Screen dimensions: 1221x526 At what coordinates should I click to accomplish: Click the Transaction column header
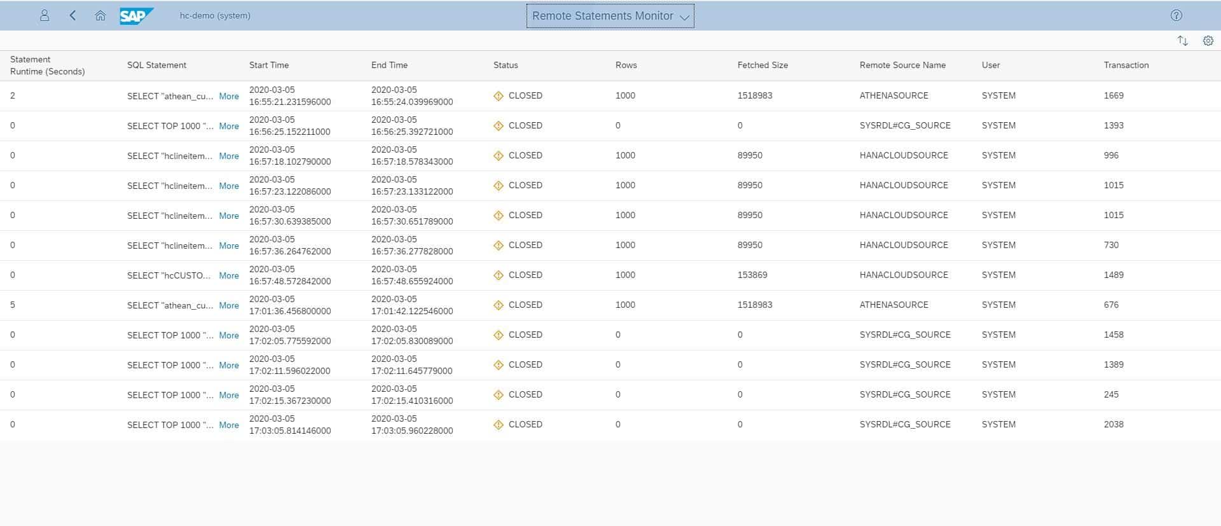[1126, 65]
